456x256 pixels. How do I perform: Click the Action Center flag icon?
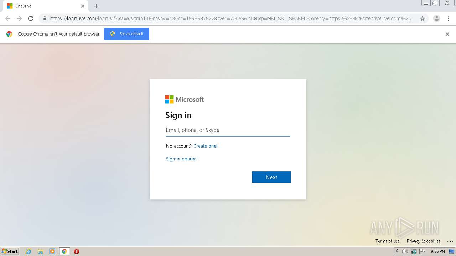click(x=422, y=251)
